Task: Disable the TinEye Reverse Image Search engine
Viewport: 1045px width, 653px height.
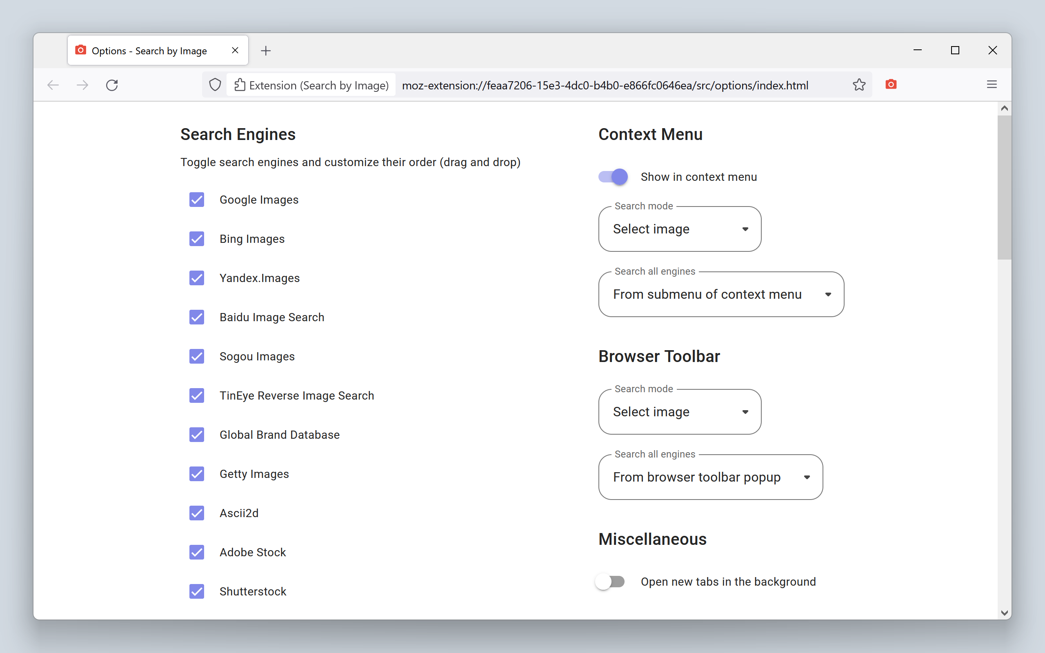Action: tap(197, 395)
